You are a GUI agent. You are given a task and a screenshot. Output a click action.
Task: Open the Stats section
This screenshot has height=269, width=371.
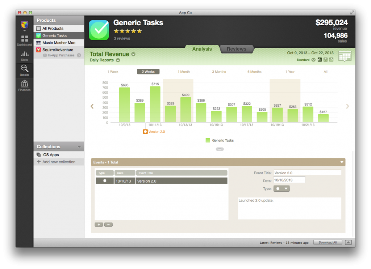[24, 56]
